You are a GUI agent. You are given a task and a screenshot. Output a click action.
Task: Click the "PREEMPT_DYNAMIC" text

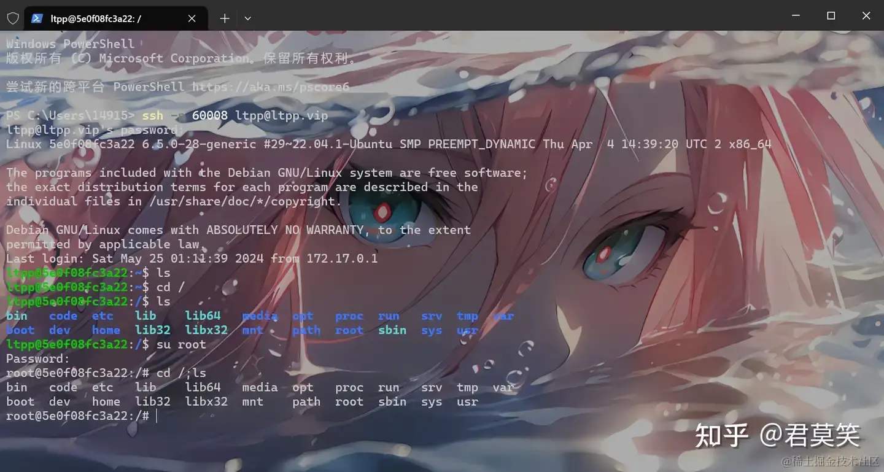(x=482, y=144)
